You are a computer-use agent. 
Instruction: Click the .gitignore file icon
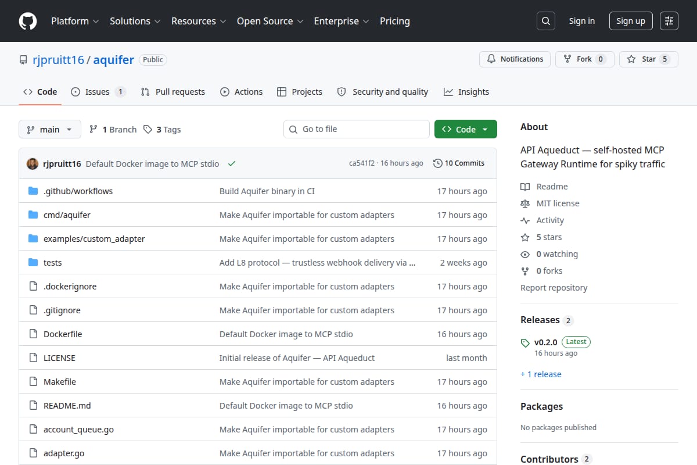[x=33, y=310]
